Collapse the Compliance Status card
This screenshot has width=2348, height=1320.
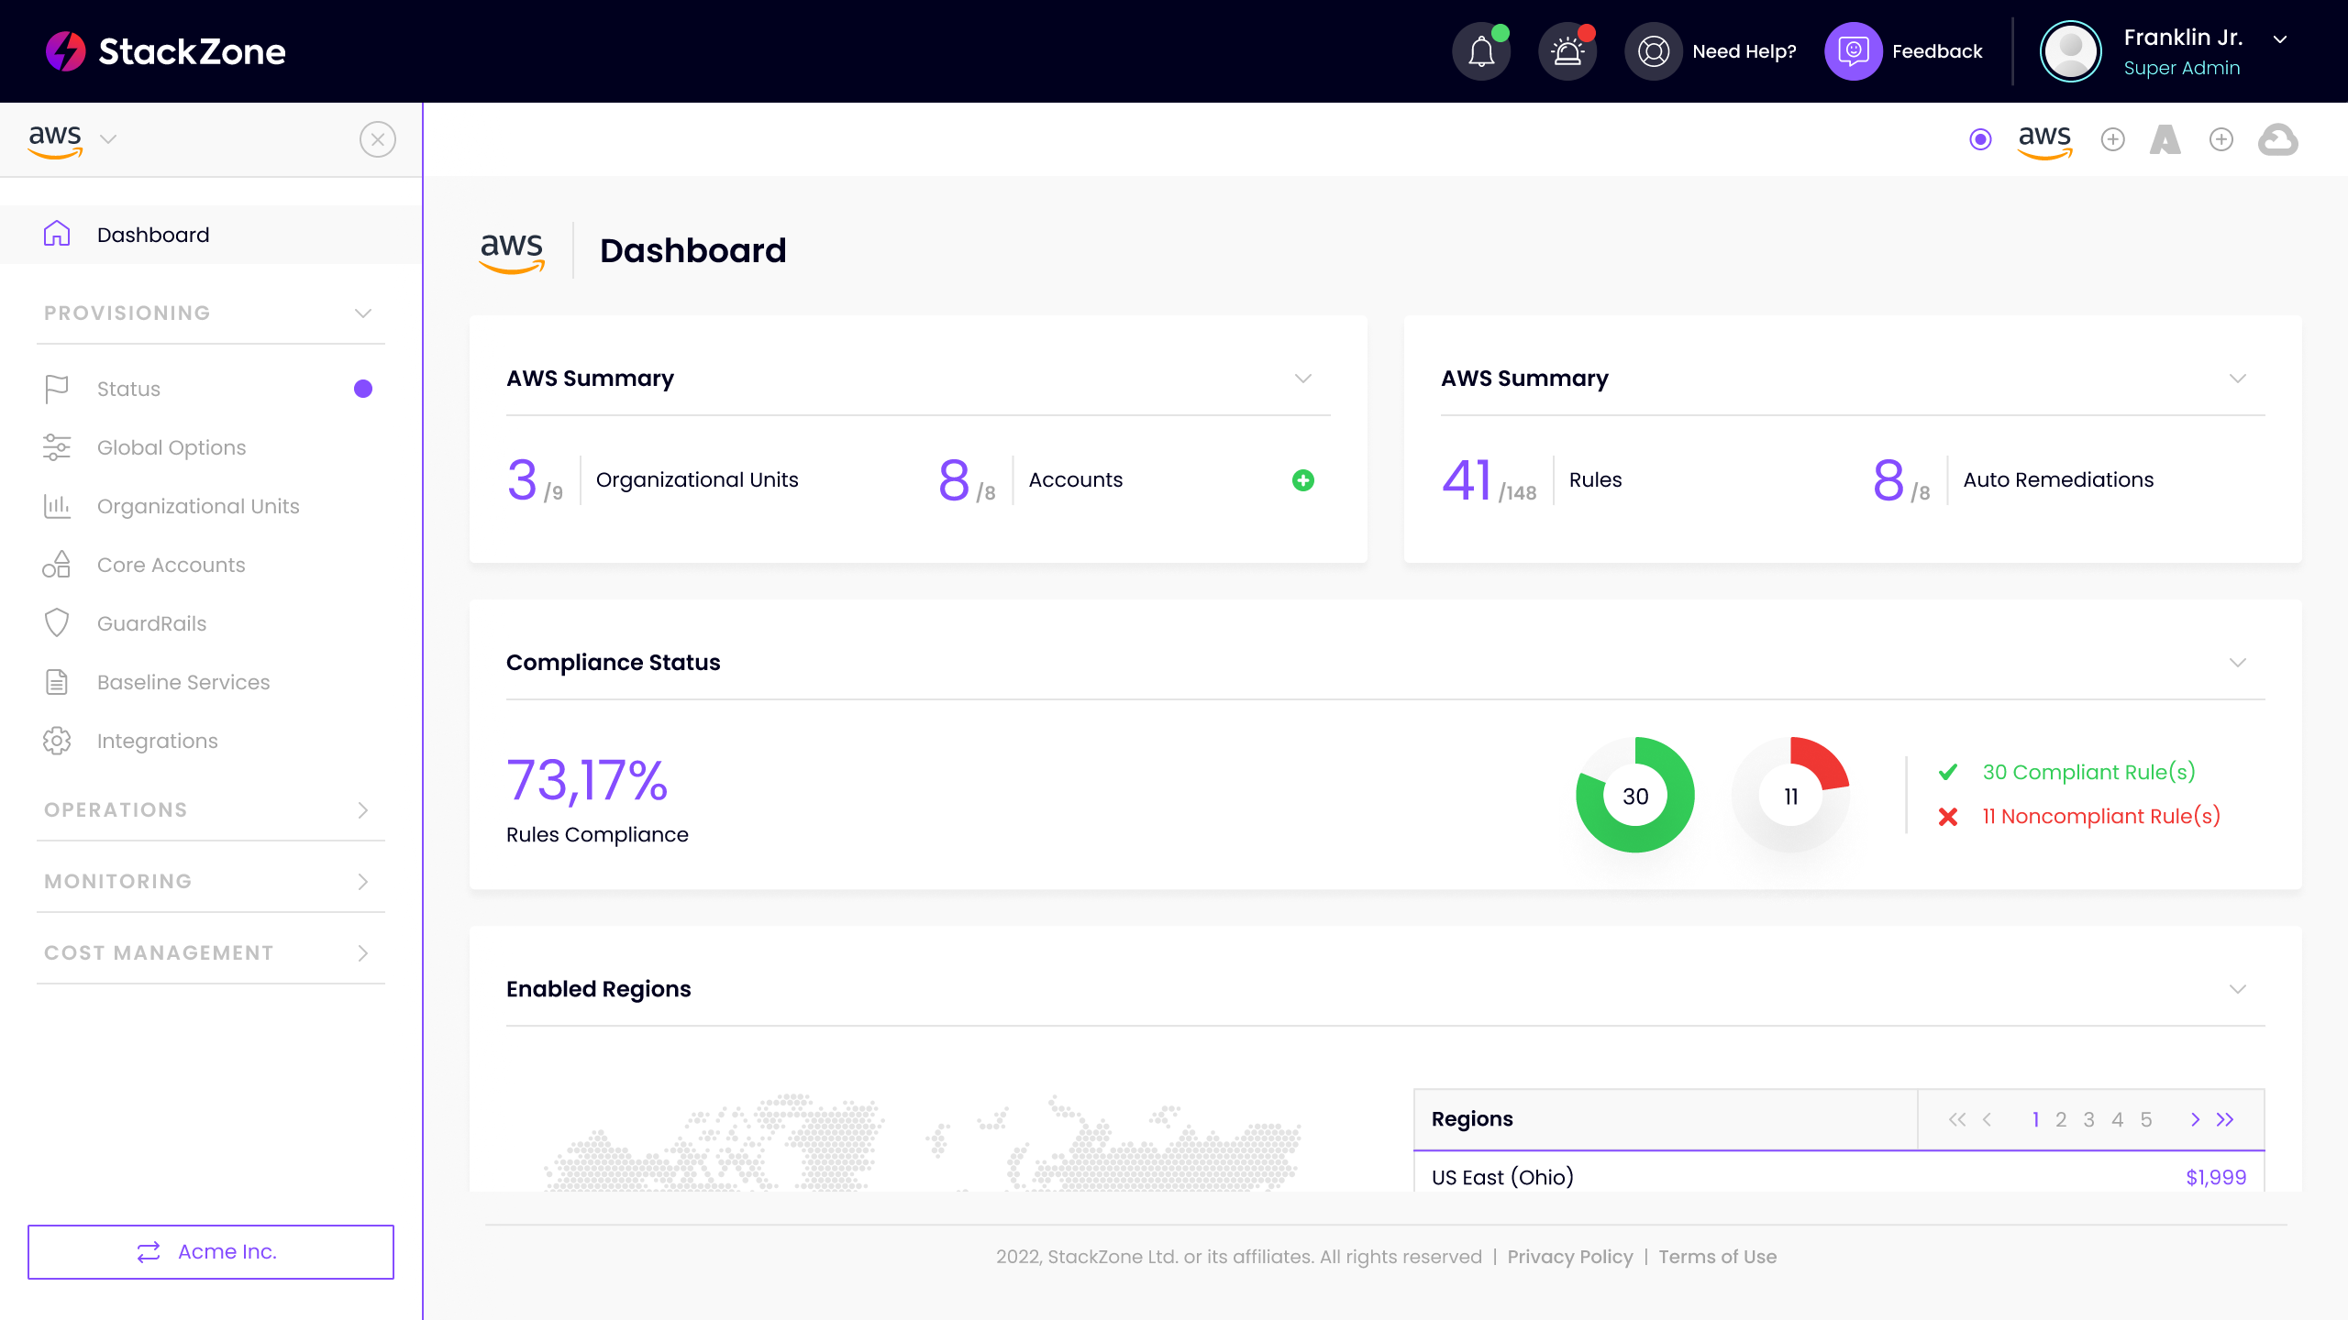tap(2238, 663)
